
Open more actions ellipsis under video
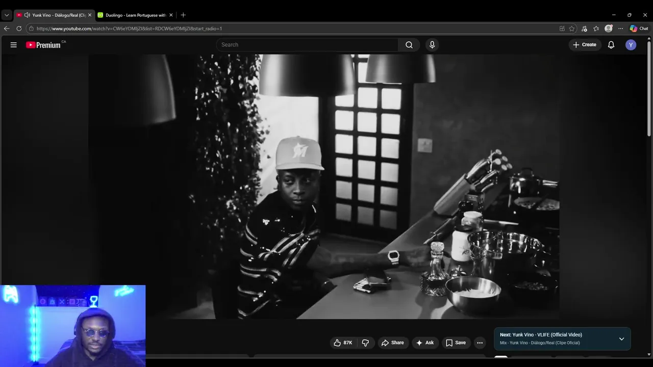pos(480,343)
